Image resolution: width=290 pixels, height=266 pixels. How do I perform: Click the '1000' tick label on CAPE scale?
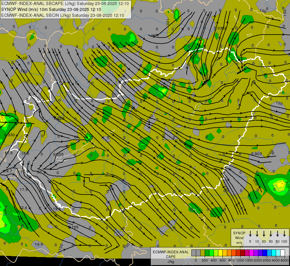coord(240,260)
